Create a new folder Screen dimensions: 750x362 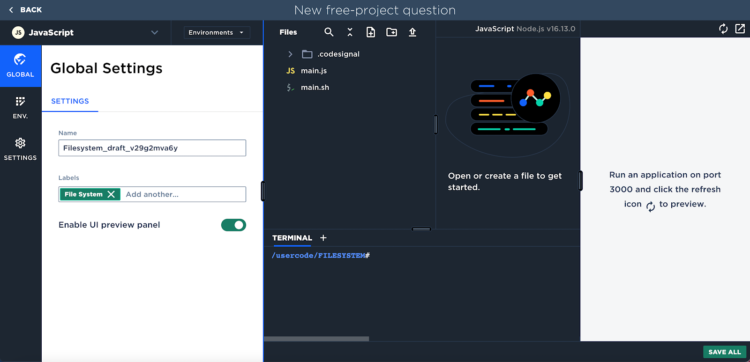391,32
